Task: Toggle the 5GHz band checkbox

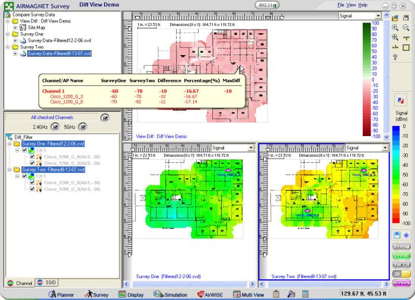Action: [83, 127]
